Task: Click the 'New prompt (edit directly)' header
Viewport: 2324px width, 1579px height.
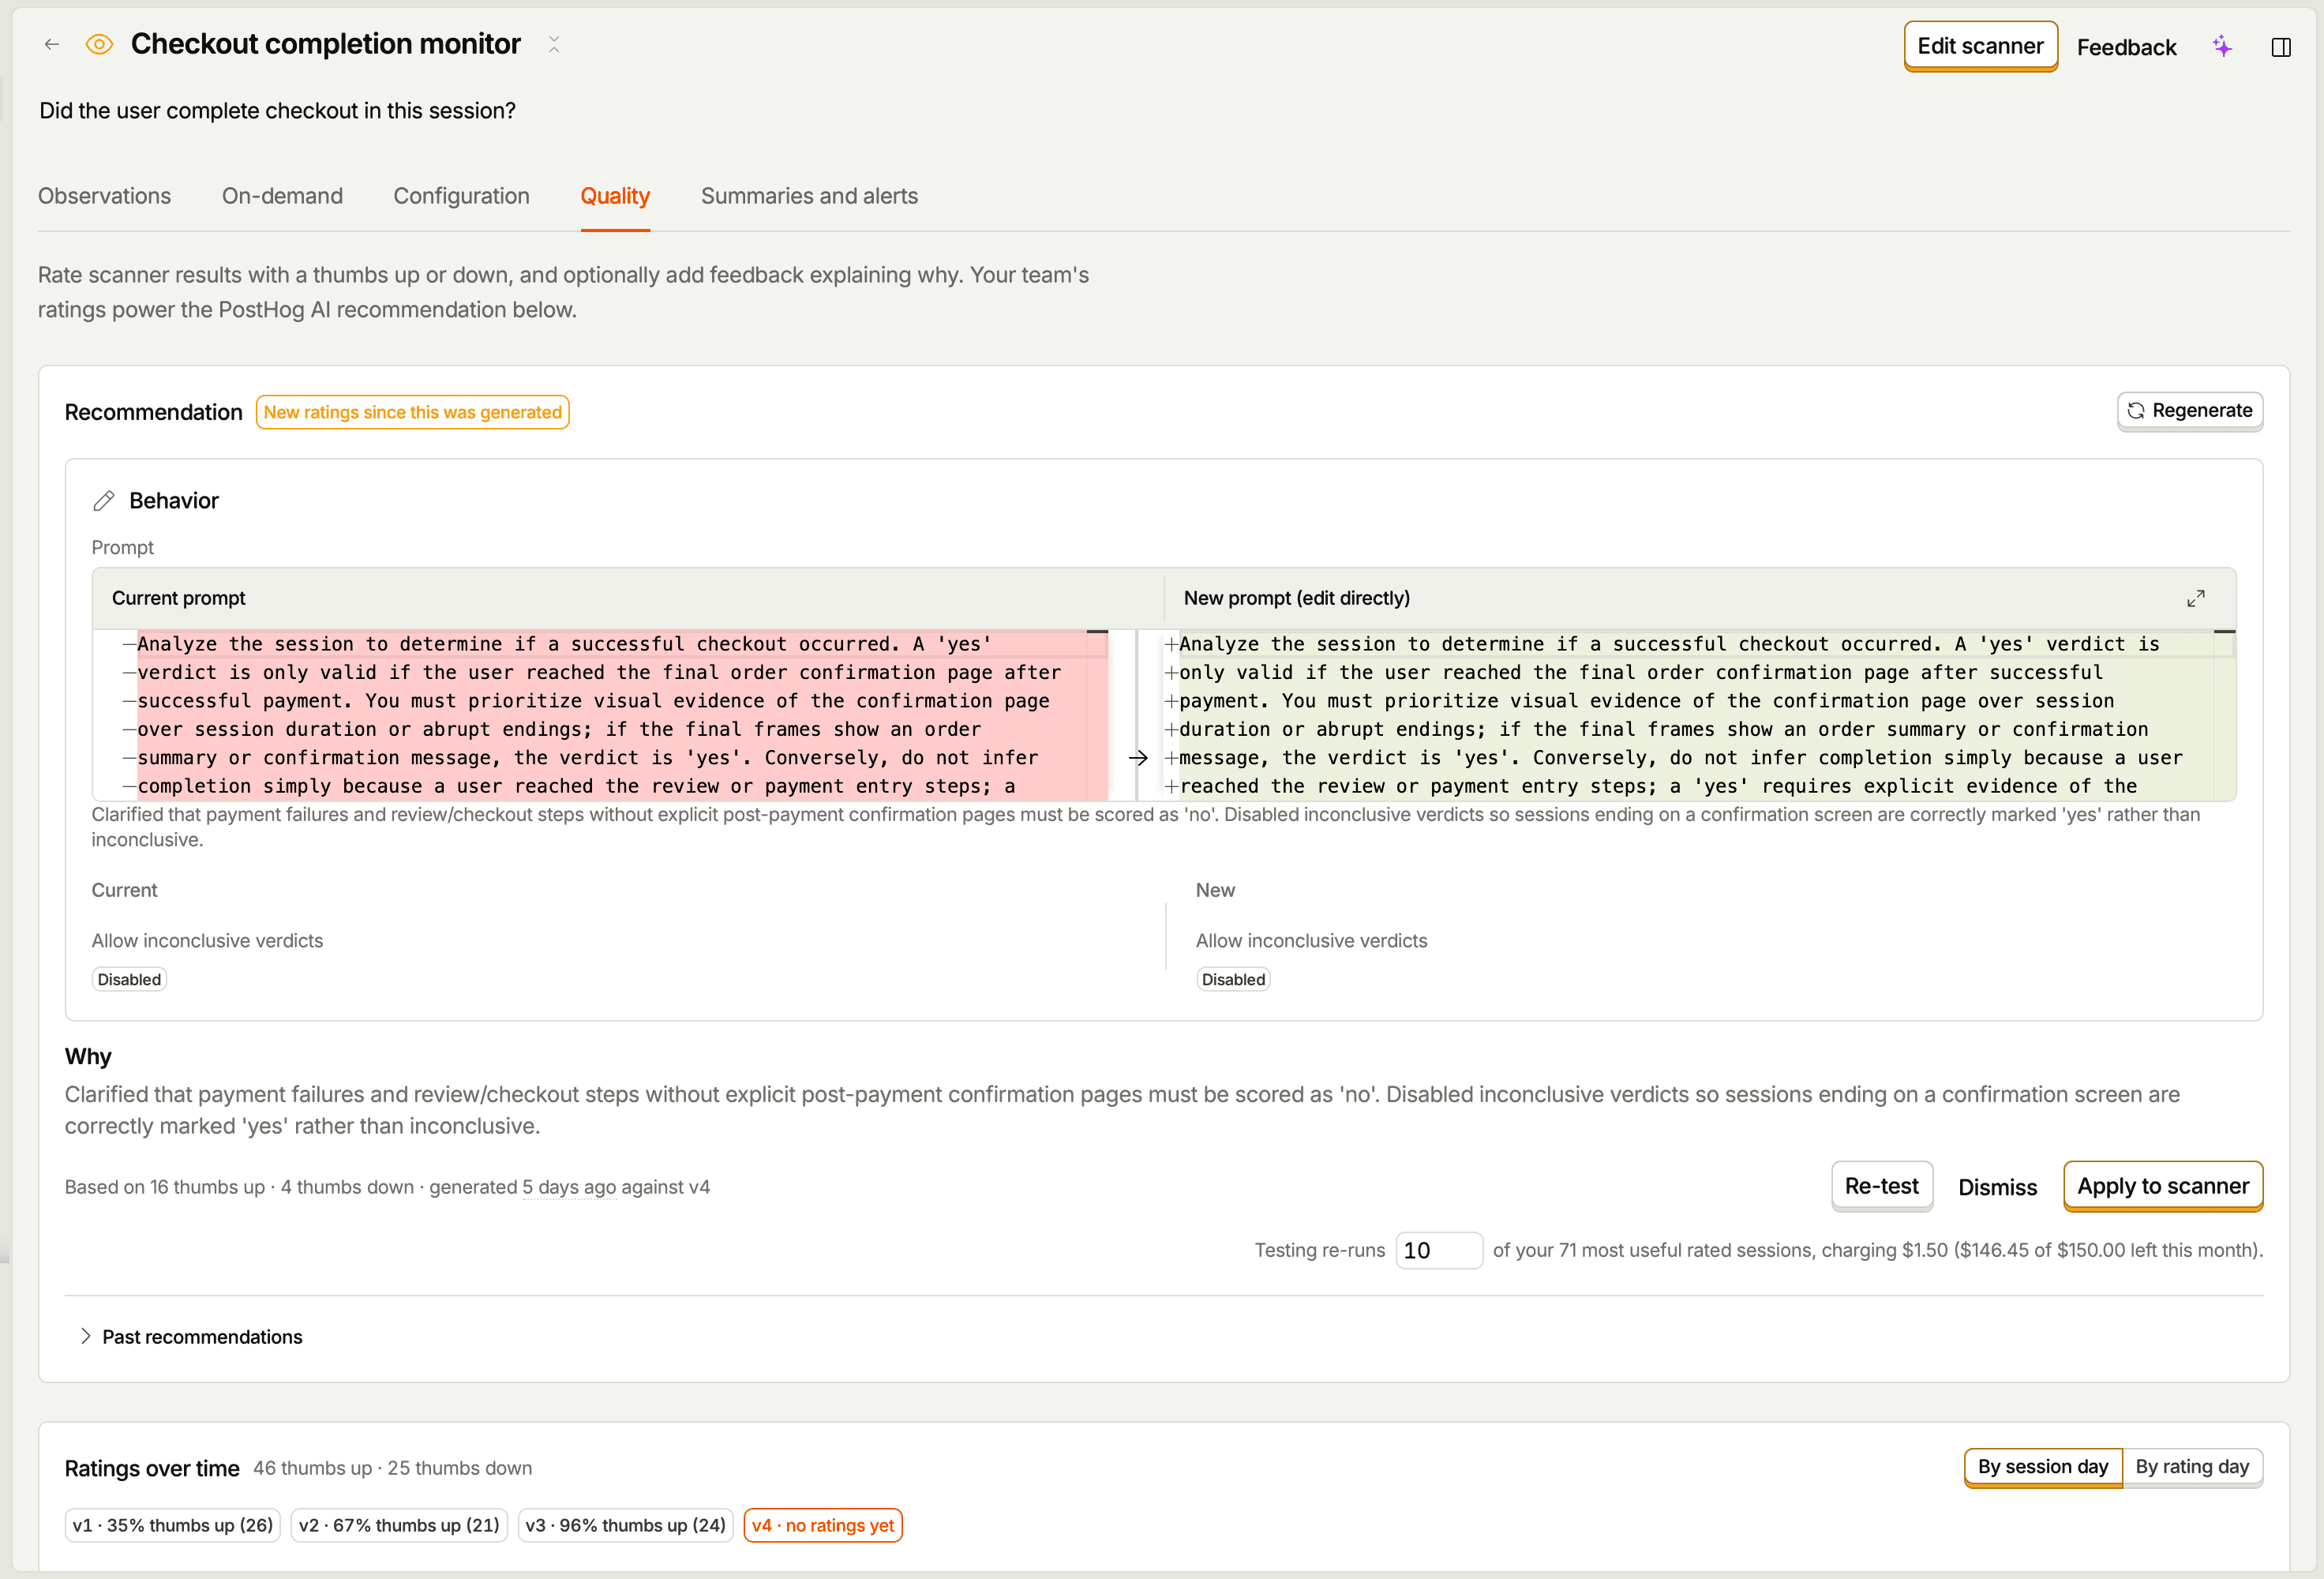Action: tap(1297, 598)
